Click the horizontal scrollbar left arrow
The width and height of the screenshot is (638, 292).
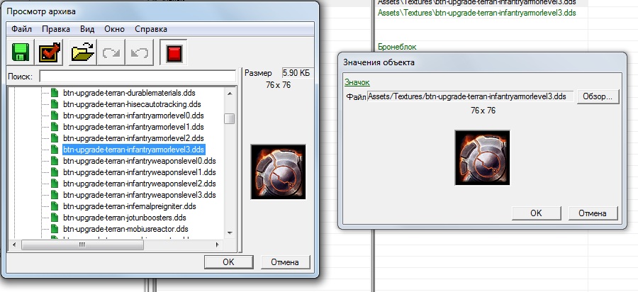pyautogui.click(x=14, y=245)
